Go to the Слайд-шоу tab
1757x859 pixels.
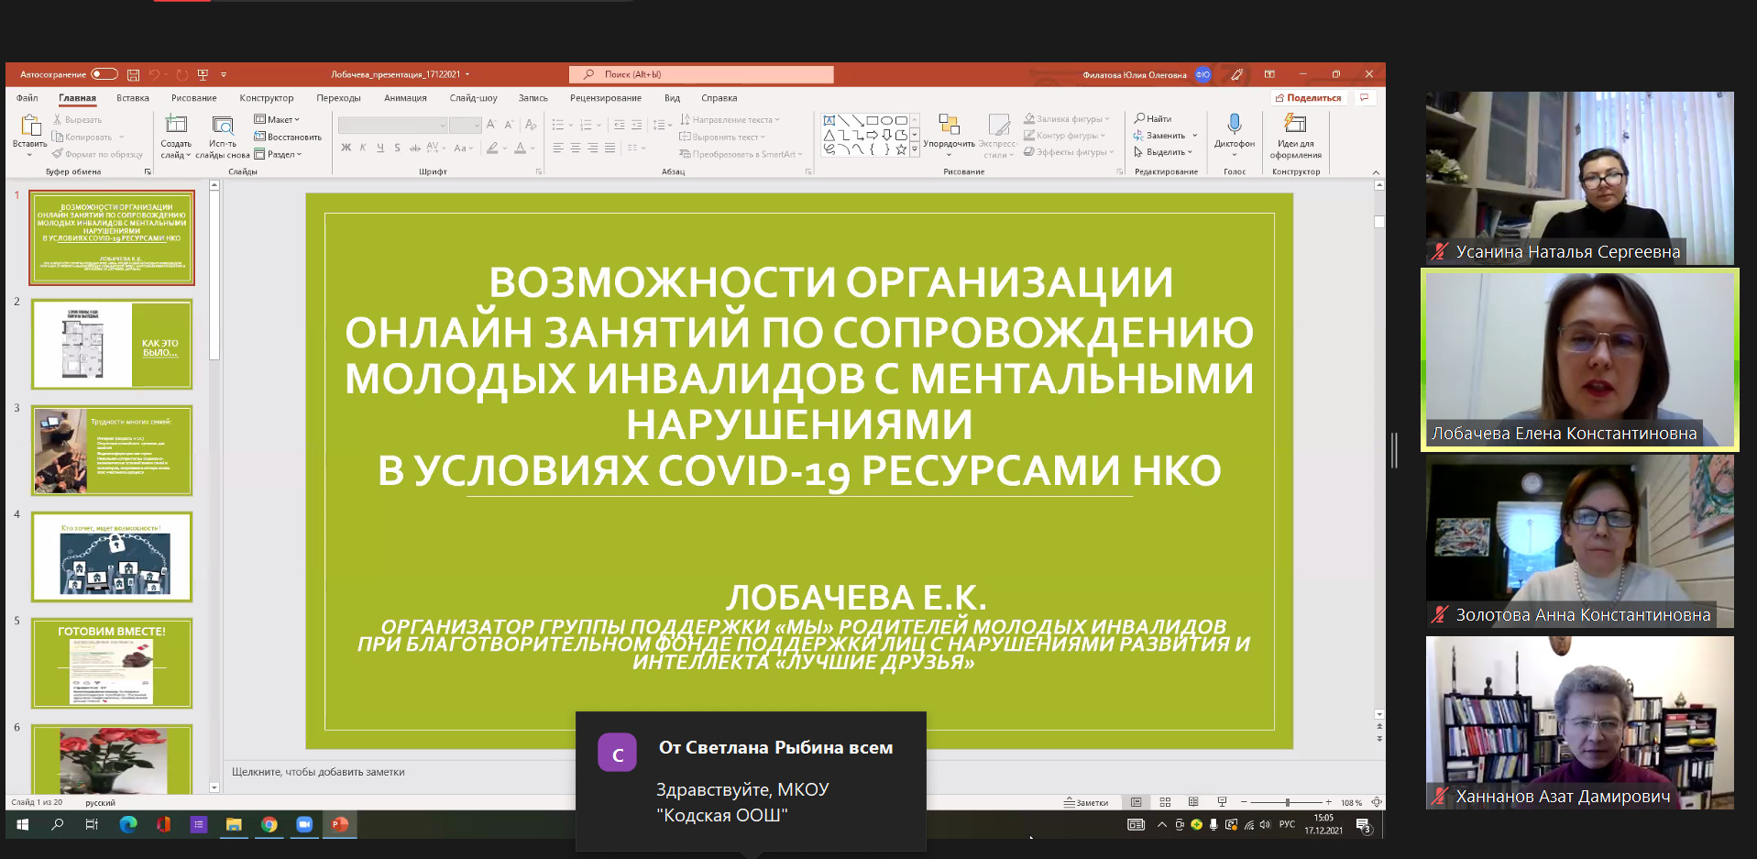click(x=473, y=98)
